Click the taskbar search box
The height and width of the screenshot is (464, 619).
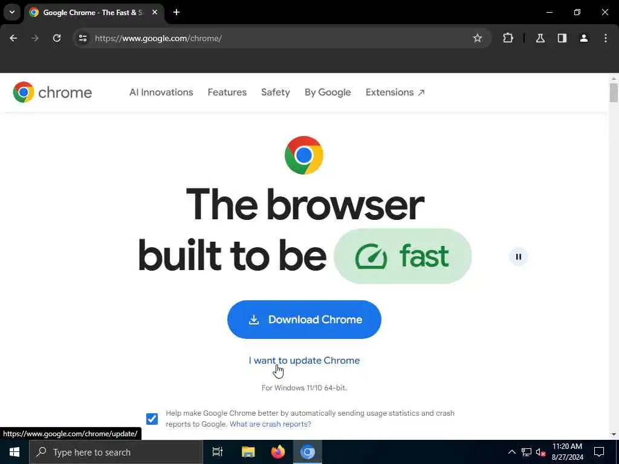tap(116, 452)
